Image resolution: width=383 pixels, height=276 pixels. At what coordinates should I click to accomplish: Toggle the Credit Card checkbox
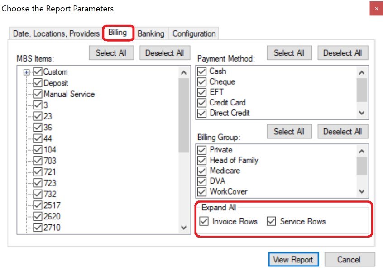click(x=202, y=103)
